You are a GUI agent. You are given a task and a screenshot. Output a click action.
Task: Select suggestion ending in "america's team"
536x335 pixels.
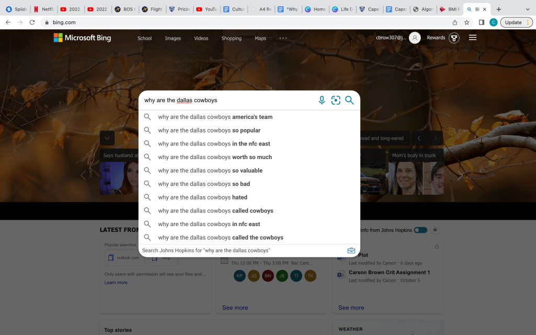coord(215,117)
